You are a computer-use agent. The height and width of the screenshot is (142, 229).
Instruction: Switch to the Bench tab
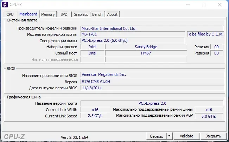click(x=97, y=14)
